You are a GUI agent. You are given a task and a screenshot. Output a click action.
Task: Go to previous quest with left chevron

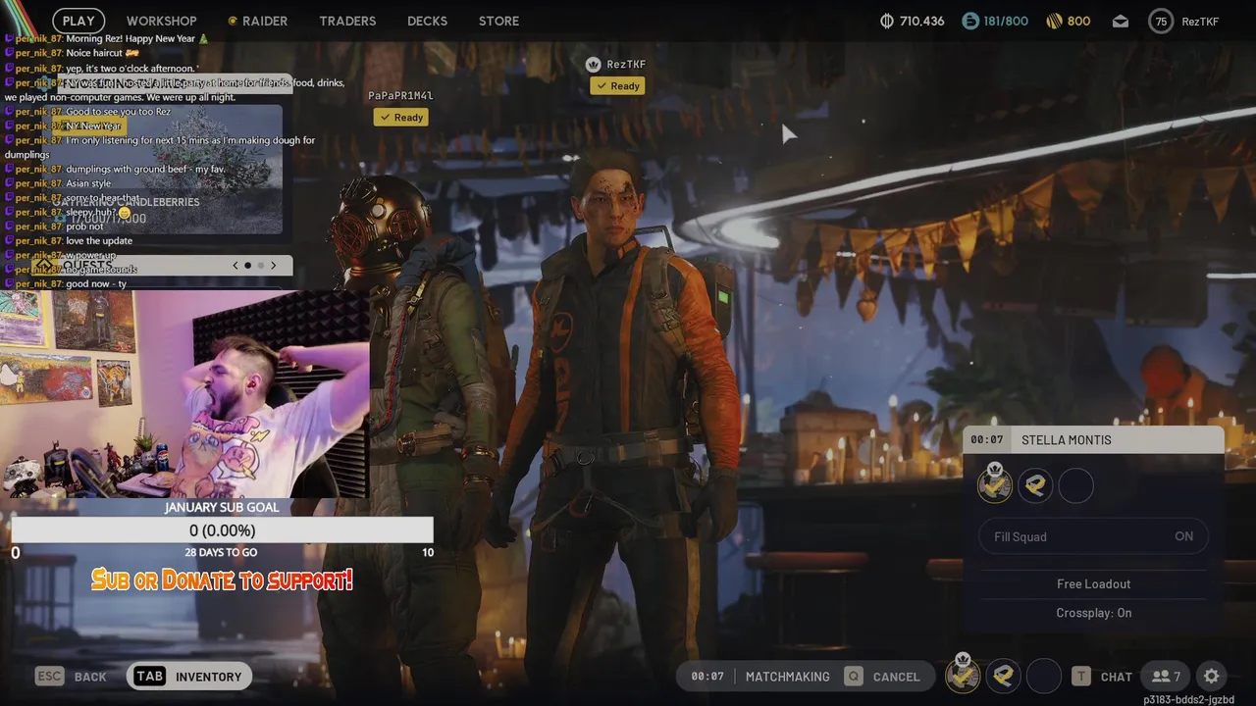tap(235, 265)
